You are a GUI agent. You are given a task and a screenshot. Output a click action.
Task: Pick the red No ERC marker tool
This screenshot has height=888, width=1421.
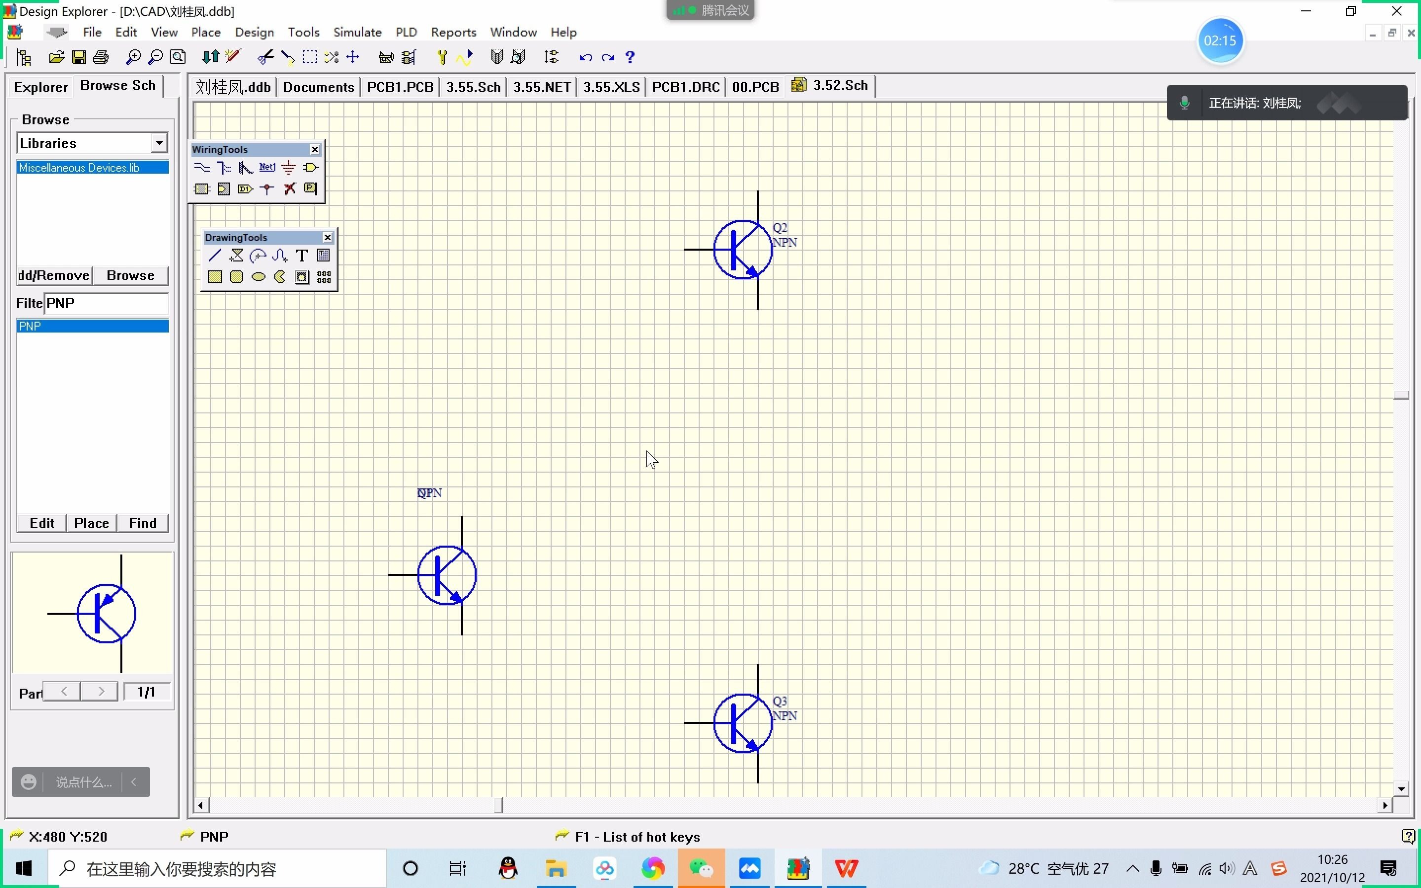pyautogui.click(x=290, y=189)
